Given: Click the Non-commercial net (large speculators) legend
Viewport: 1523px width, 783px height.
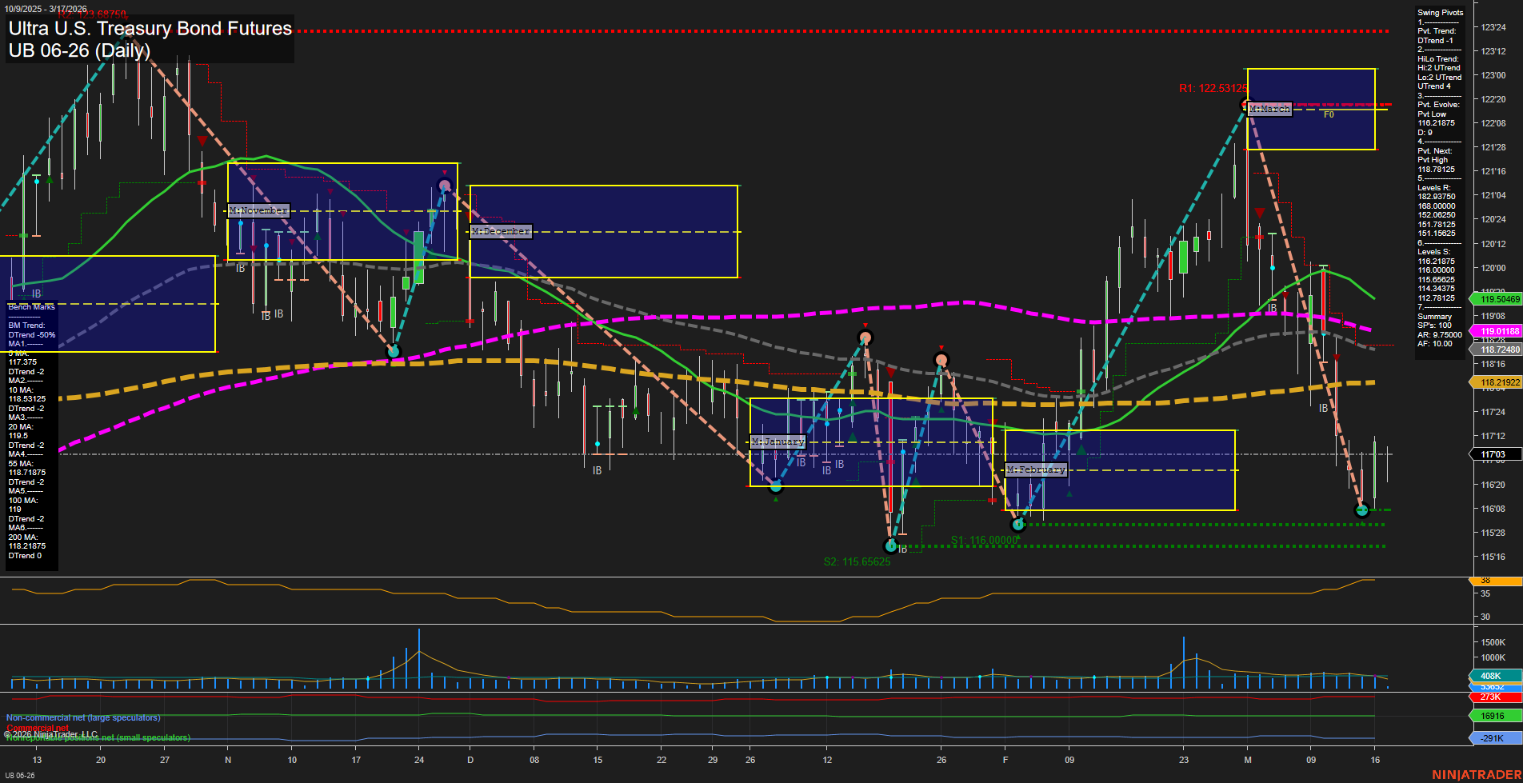Looking at the screenshot, I should (x=83, y=718).
